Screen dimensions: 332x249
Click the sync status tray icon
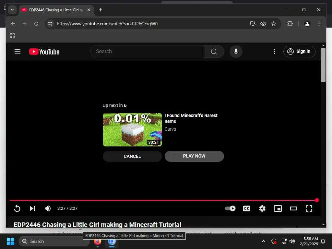[274, 241]
